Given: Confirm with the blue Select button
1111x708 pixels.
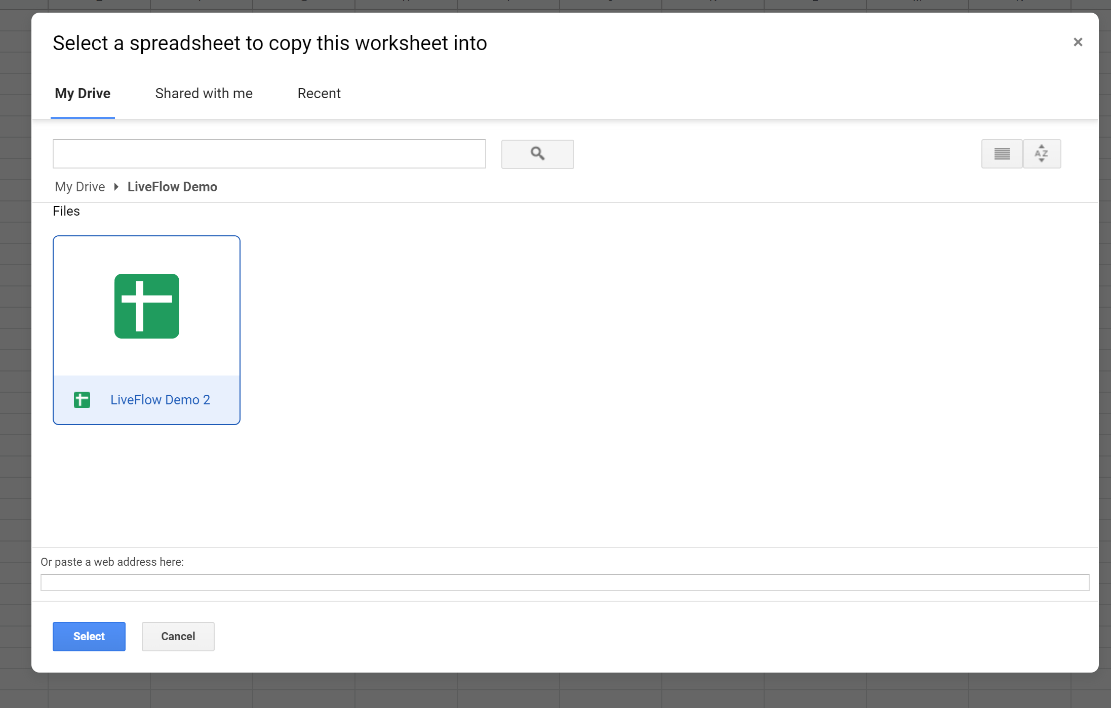Looking at the screenshot, I should [89, 637].
